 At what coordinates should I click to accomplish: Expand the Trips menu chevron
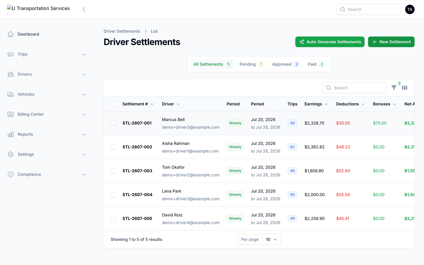point(84,54)
